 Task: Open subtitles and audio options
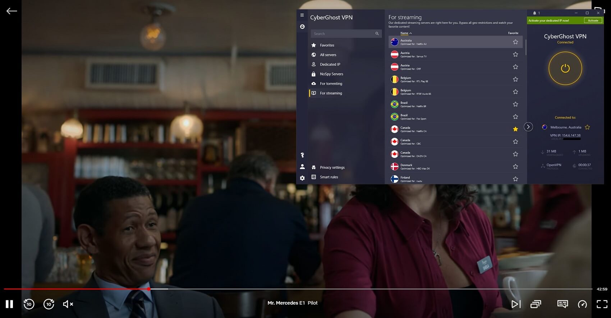click(562, 304)
